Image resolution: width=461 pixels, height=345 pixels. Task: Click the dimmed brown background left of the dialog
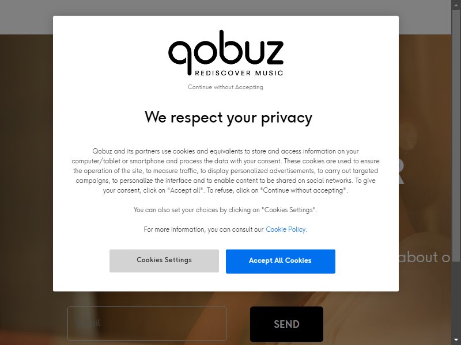tap(27, 176)
